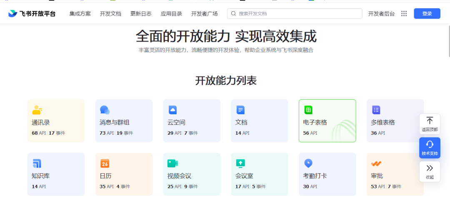Open the 通讯录 card title
The height and width of the screenshot is (202, 450).
point(41,123)
